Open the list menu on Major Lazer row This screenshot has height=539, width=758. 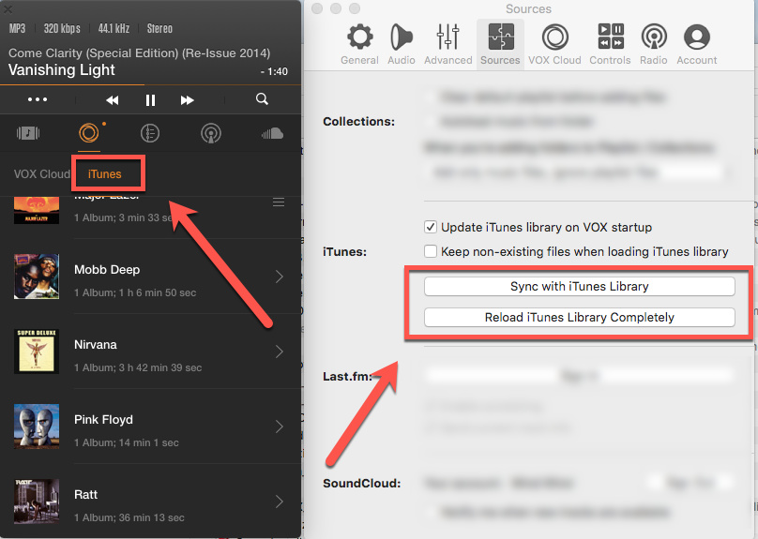(x=279, y=202)
